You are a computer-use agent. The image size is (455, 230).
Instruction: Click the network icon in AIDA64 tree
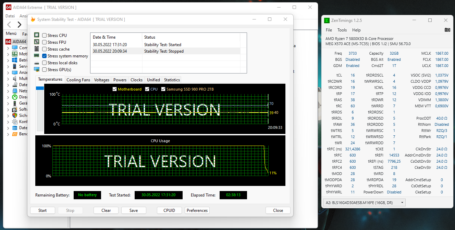15,91
